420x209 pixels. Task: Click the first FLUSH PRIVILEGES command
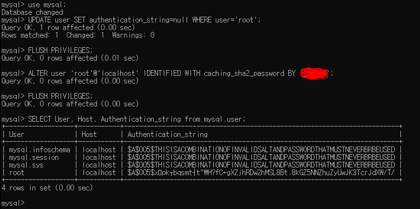pyautogui.click(x=47, y=51)
